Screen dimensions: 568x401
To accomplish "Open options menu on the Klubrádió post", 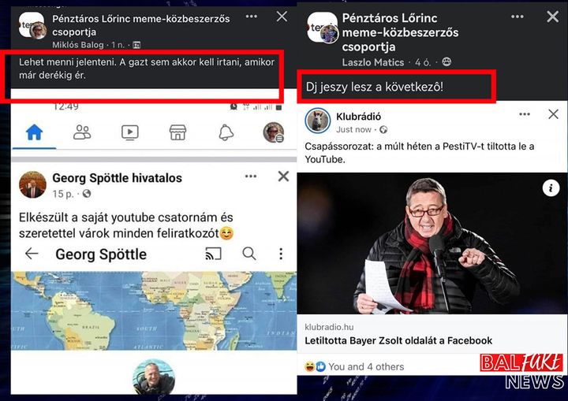I will click(525, 114).
